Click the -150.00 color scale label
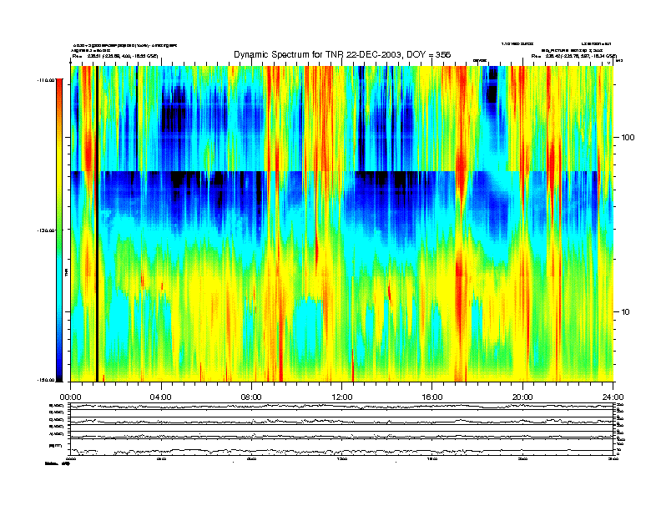661x511 pixels. point(46,380)
